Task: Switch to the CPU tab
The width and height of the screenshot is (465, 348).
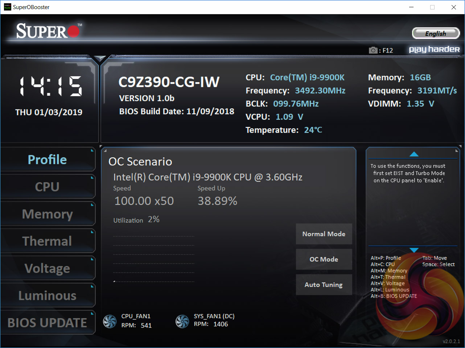Action: point(48,187)
